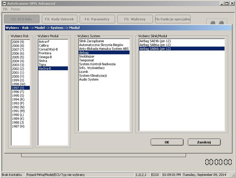This screenshot has width=236, height=178.
Task: Open the Plik menu
Action: pos(5,9)
